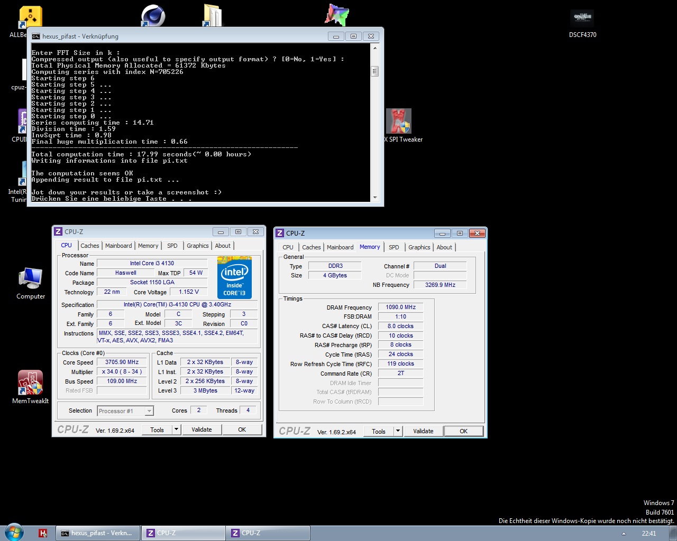Click Validate in left CPU-Z window
The width and height of the screenshot is (677, 541).
[x=202, y=430]
